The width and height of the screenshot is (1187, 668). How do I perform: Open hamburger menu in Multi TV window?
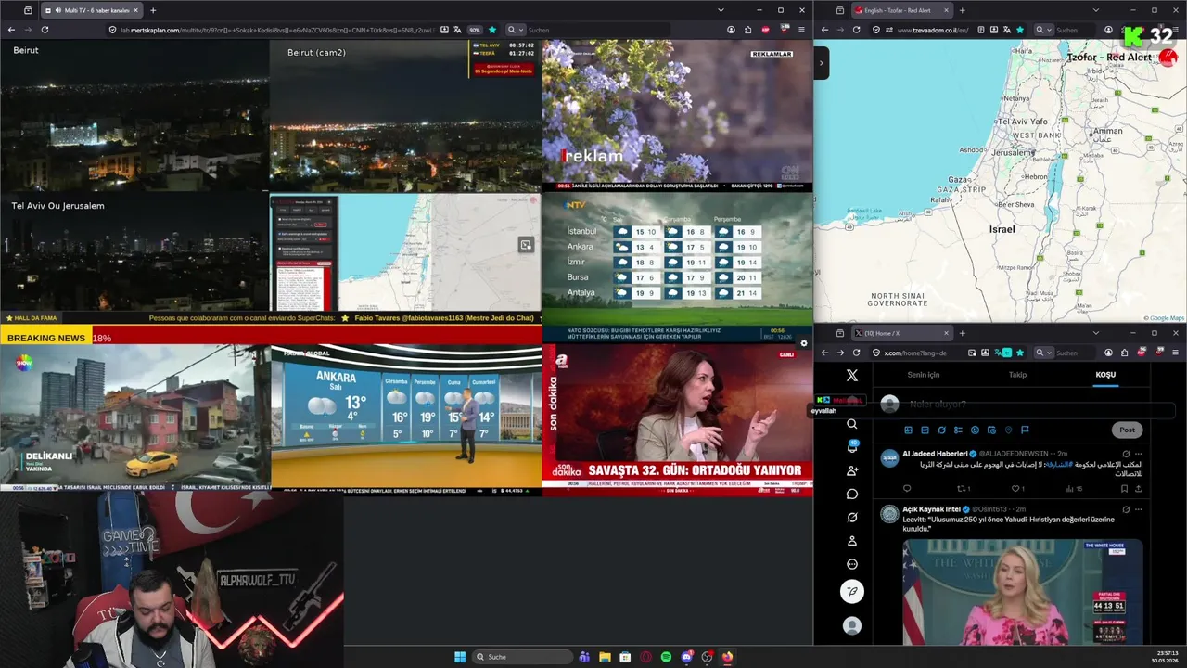(801, 30)
